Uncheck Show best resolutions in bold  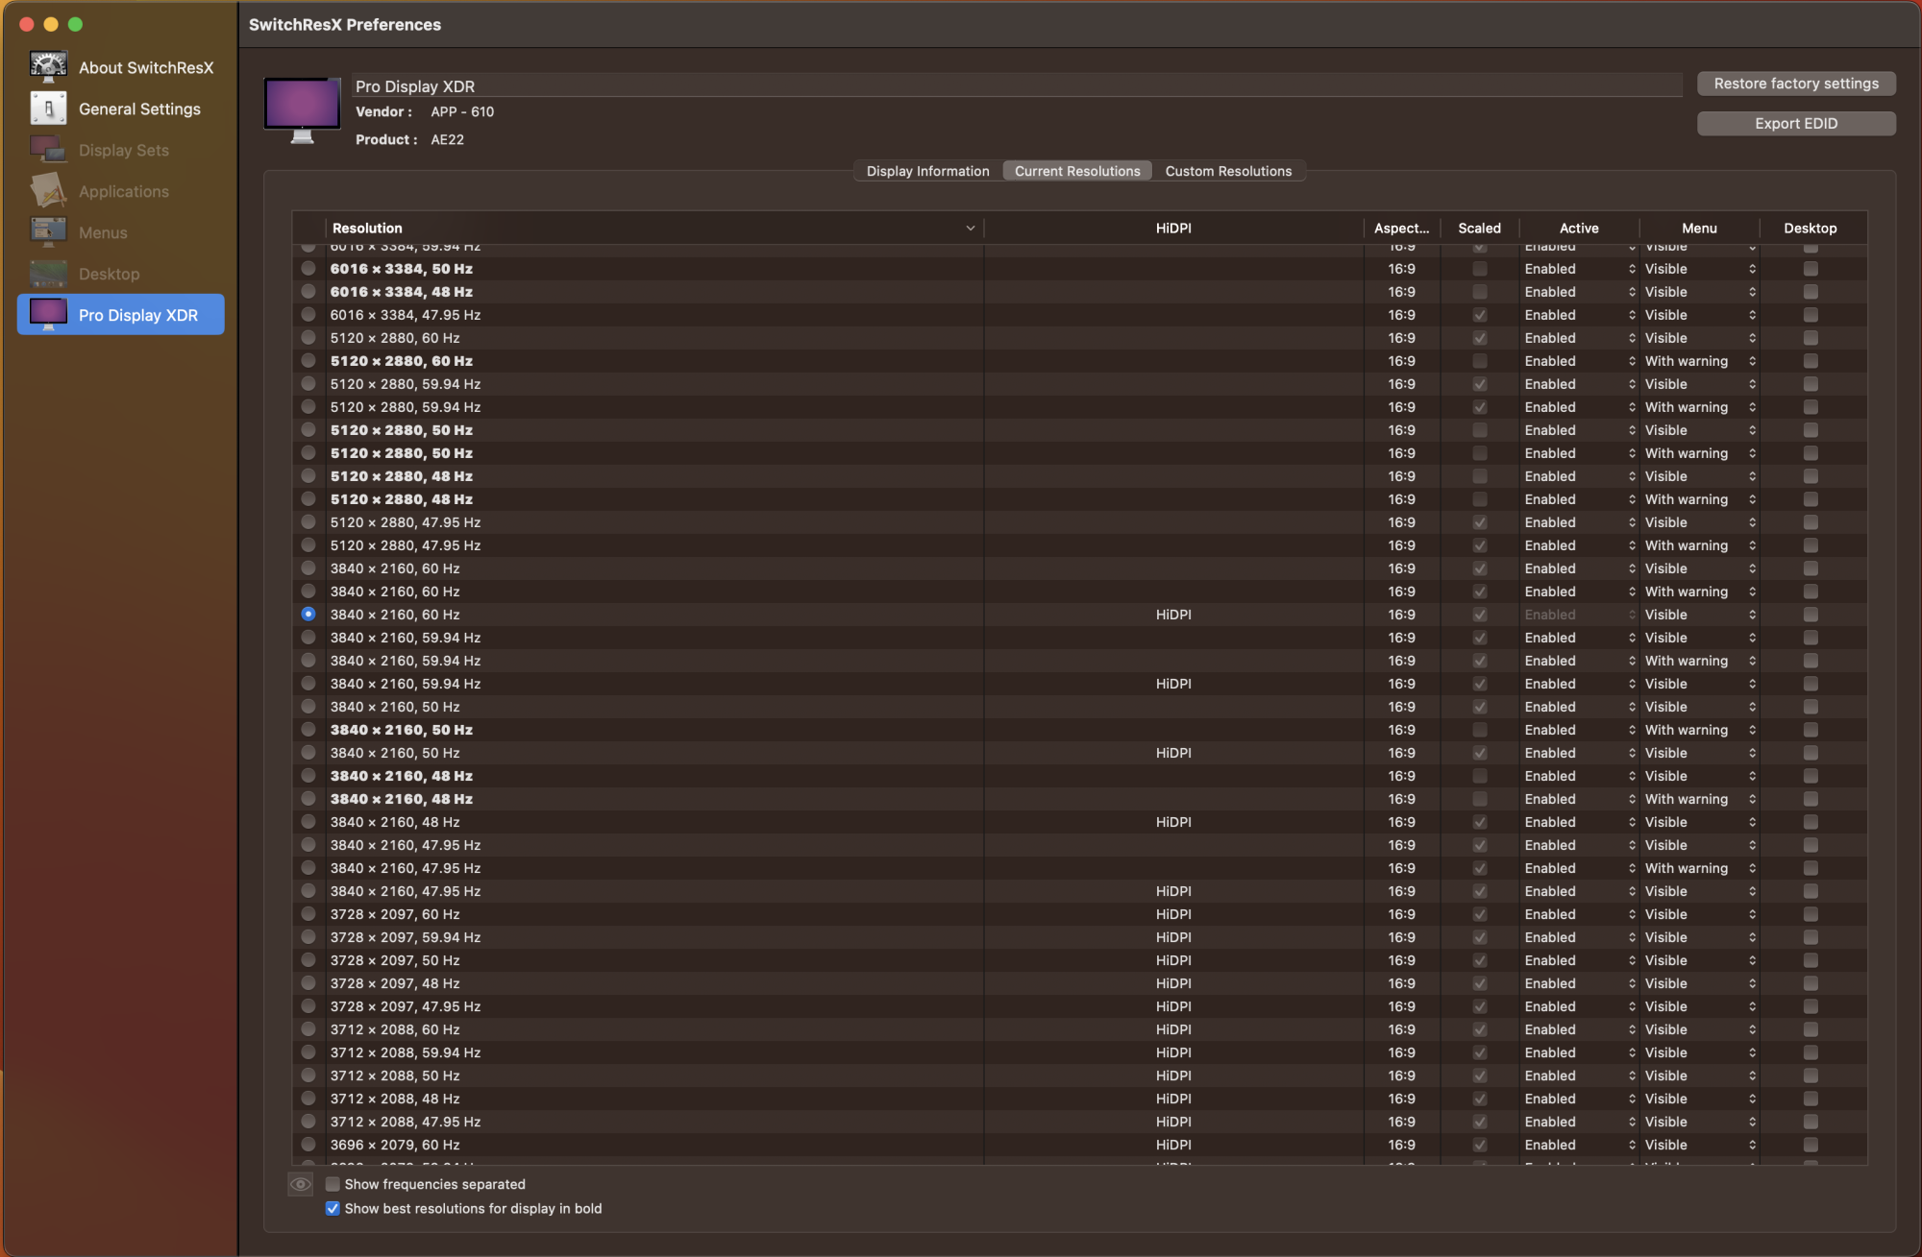point(333,1209)
